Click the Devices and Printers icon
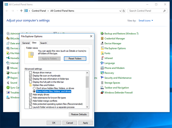Viewport: 172px width, 128px height. 8,48
